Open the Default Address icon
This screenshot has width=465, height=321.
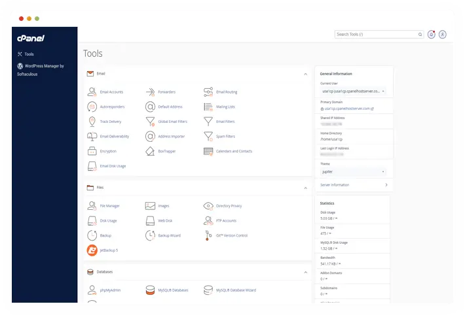pos(150,107)
